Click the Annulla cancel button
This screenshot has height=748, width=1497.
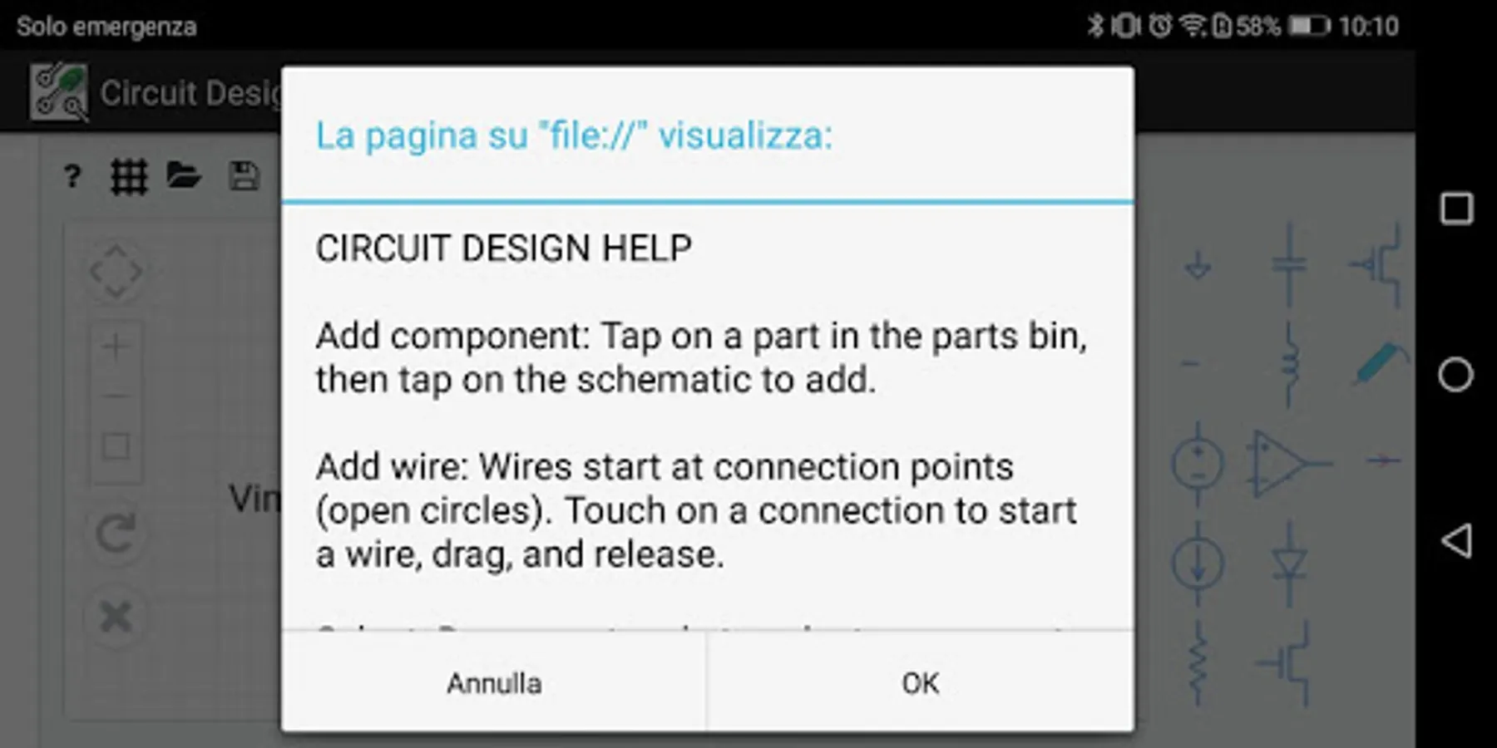coord(494,682)
